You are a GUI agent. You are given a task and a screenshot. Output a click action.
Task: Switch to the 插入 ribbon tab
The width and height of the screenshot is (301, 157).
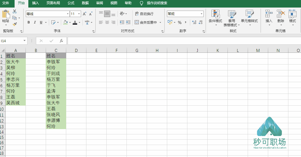pyautogui.click(x=36, y=3)
